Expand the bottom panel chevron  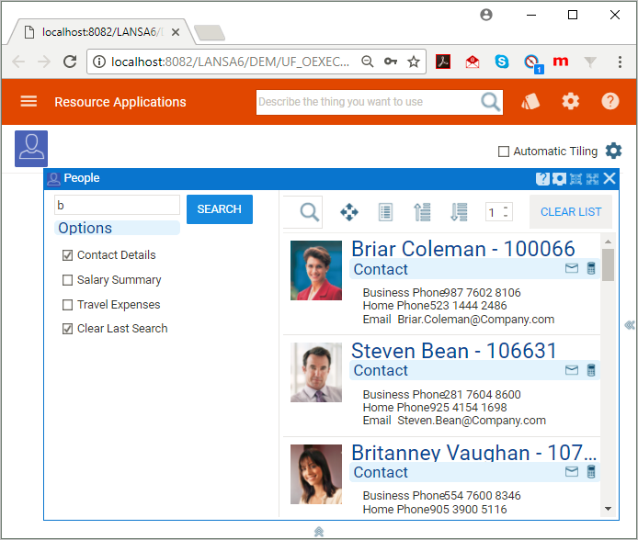[318, 531]
